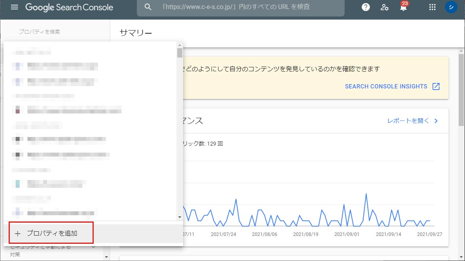Click the 2021/08/06 chart date label
This screenshot has width=465, height=261.
coord(265,234)
